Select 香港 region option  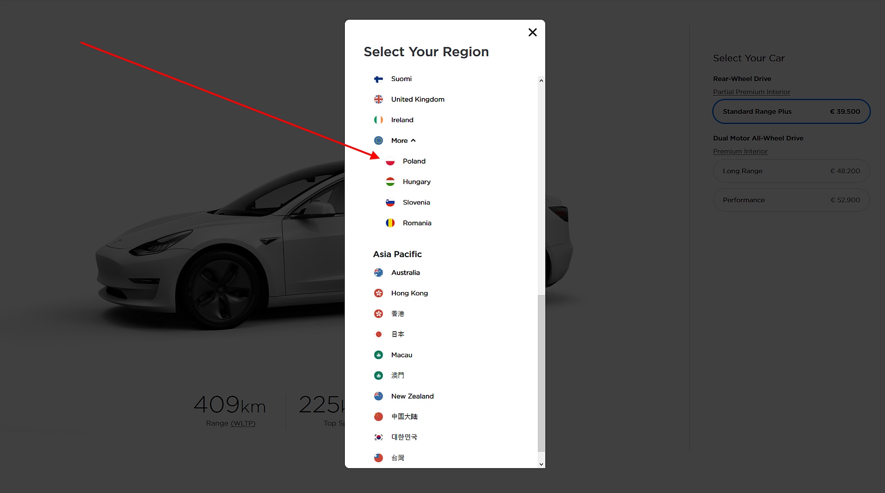coord(398,314)
